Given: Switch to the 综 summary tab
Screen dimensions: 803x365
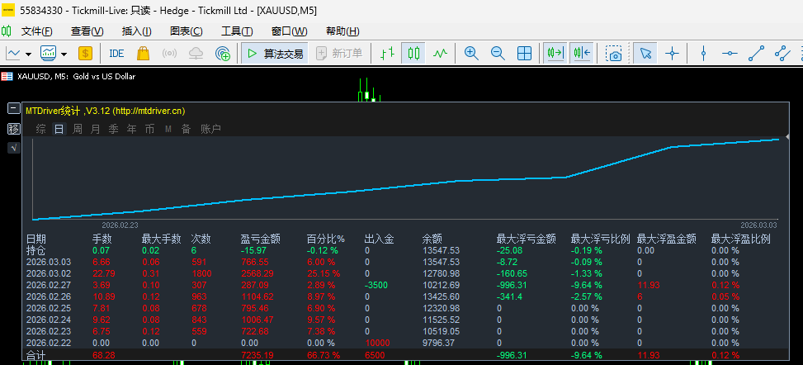Looking at the screenshot, I should (x=41, y=129).
